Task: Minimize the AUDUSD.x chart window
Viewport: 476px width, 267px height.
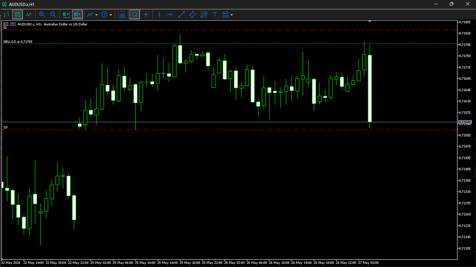Action: coord(436,4)
